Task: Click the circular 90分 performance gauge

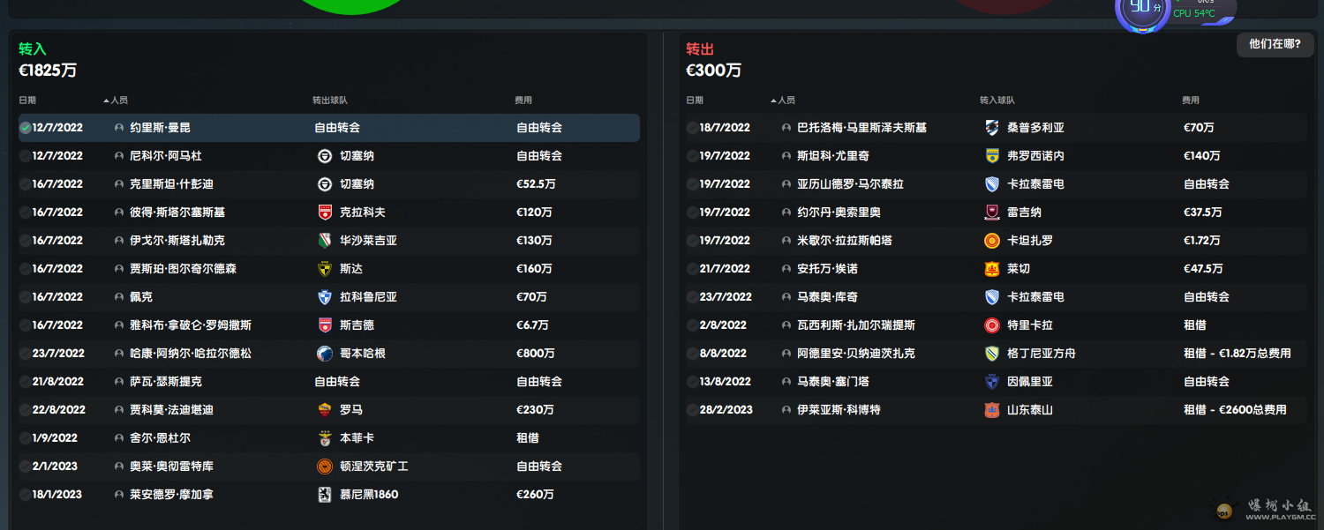Action: coord(1141,9)
